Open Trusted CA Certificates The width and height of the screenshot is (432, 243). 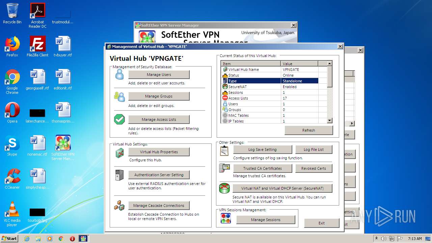click(263, 168)
